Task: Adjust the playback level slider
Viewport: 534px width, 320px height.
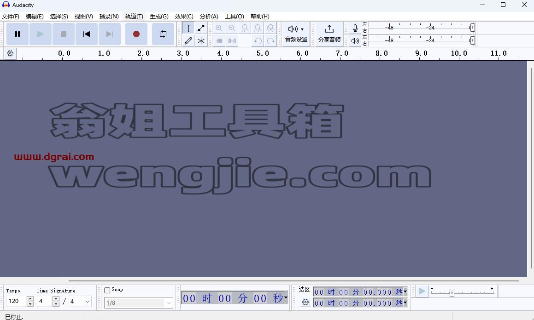Action: pyautogui.click(x=472, y=41)
